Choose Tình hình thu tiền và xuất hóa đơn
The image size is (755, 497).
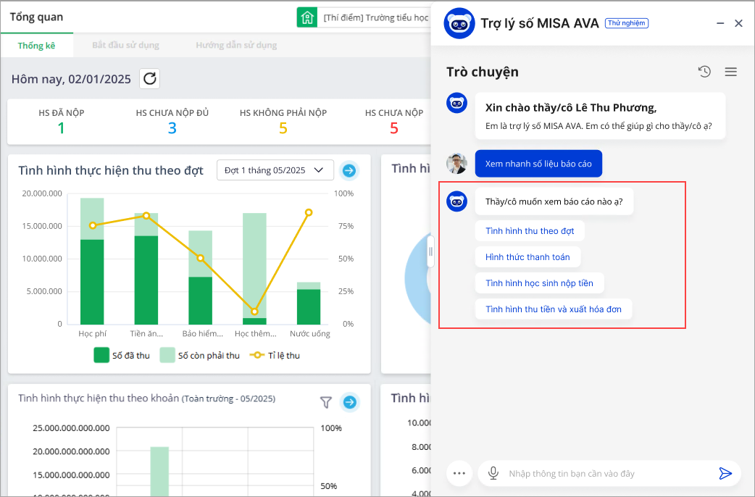pyautogui.click(x=554, y=309)
